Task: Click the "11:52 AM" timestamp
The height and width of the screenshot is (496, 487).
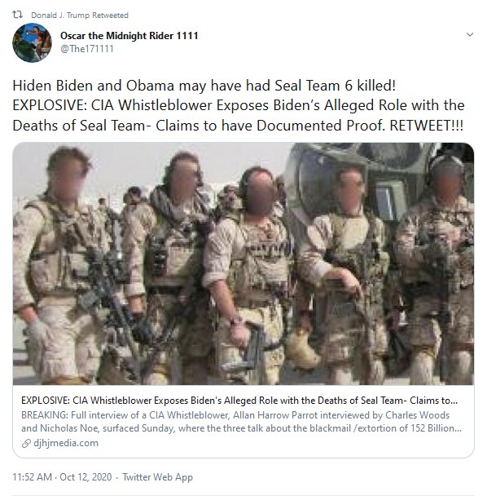Action: 33,477
